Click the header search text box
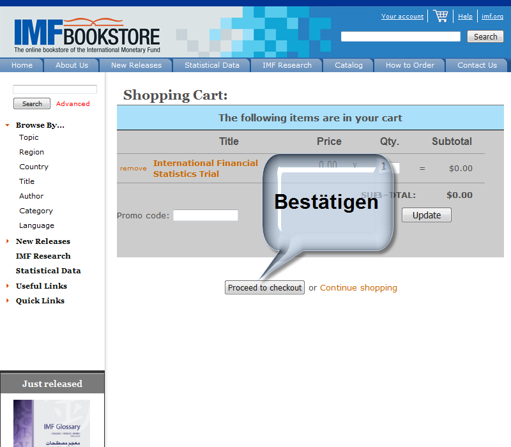 click(400, 37)
